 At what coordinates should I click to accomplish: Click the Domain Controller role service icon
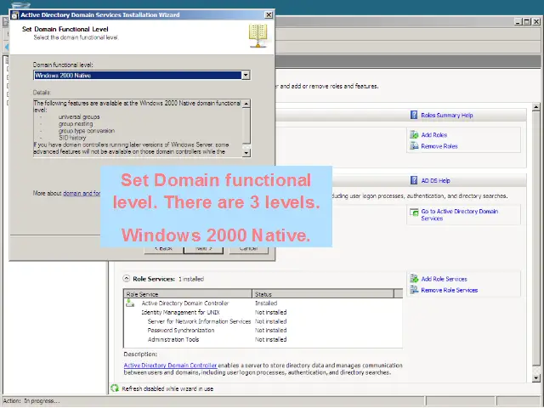(130, 303)
